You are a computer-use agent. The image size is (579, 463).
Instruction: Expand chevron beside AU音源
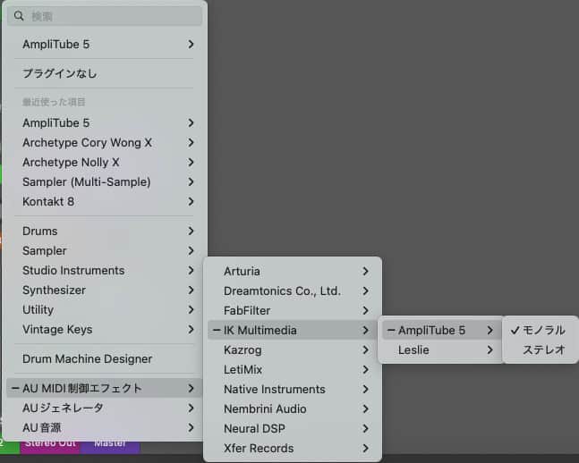tap(191, 427)
